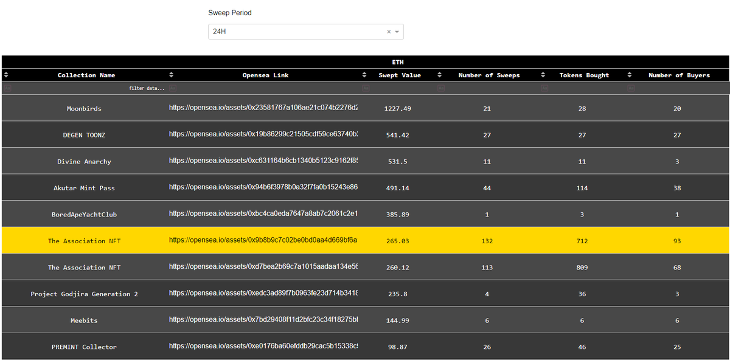Select highlighted swept value 265.03 cell

tap(397, 241)
